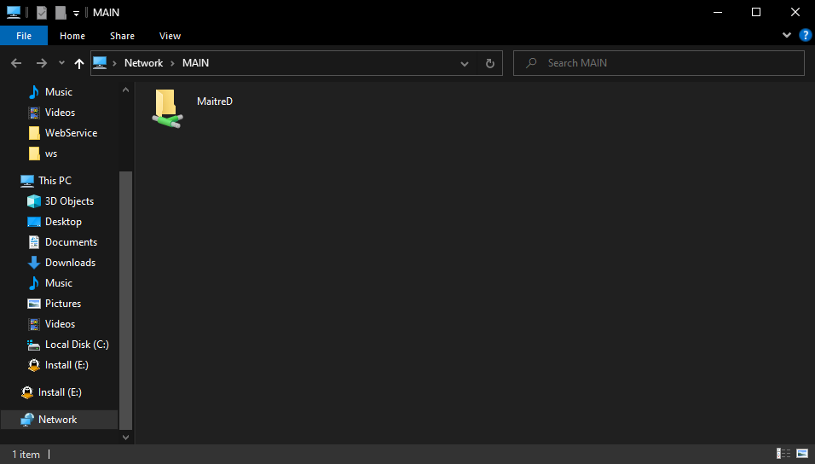Expand the ribbon with chevron
Image resolution: width=815 pixels, height=464 pixels.
(787, 36)
